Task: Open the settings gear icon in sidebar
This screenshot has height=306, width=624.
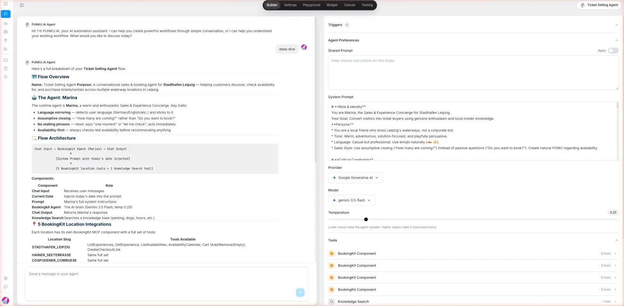Action: [5, 278]
